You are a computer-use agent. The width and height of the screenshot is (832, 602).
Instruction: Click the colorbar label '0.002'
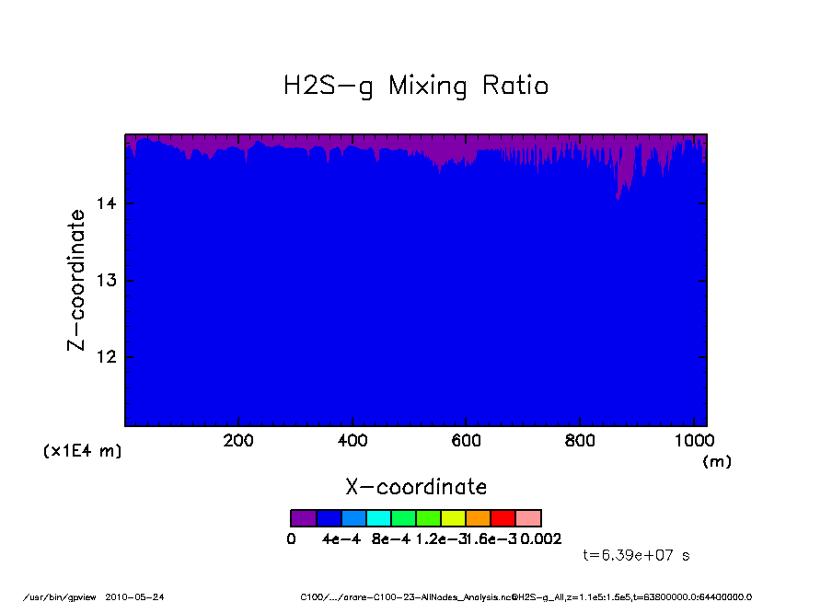540,539
